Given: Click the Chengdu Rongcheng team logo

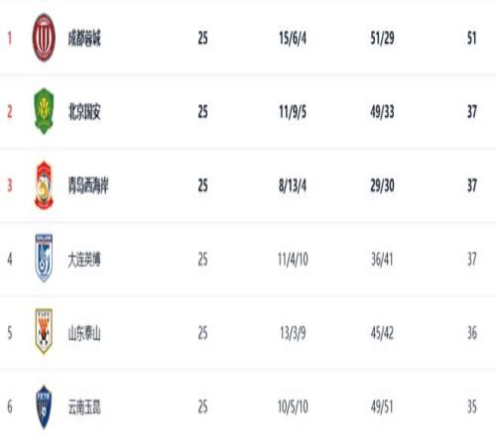Looking at the screenshot, I should tap(44, 38).
